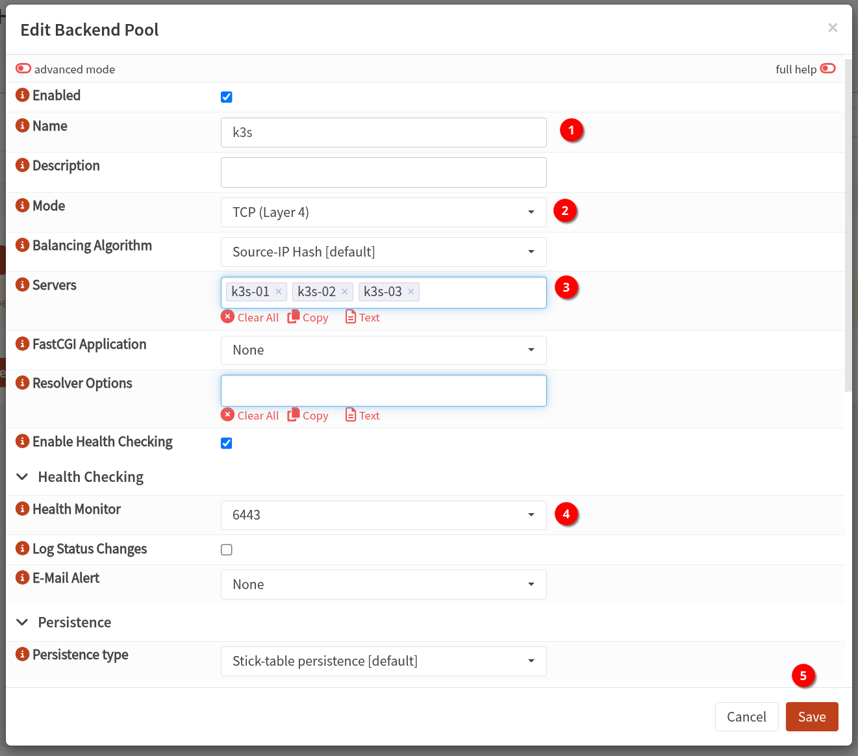Click the info icon next to Servers
Viewport: 858px width, 756px height.
tap(22, 285)
